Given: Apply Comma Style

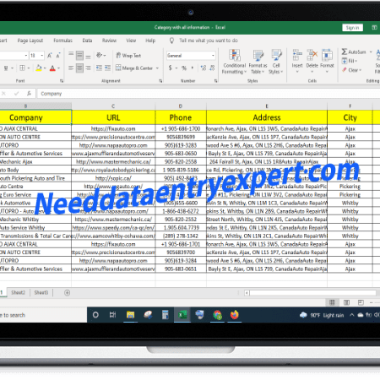Looking at the screenshot, I should (x=193, y=68).
